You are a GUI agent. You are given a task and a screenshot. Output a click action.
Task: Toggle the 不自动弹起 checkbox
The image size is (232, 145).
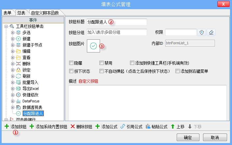point(101,71)
